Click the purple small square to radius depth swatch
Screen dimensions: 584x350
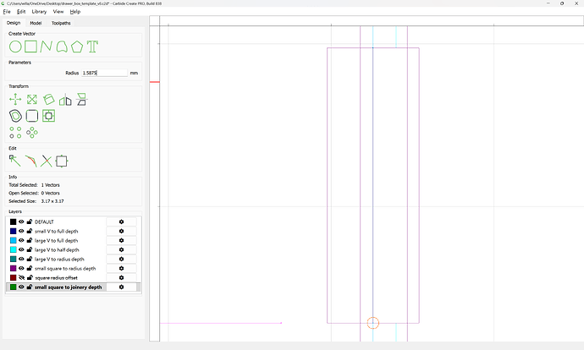tap(13, 268)
